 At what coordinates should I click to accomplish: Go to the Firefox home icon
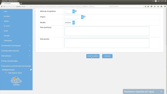[x=158, y=7]
